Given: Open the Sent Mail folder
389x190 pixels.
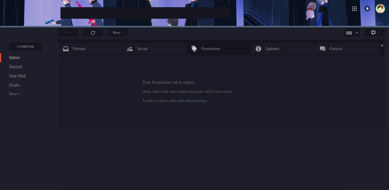Looking at the screenshot, I should [x=17, y=76].
